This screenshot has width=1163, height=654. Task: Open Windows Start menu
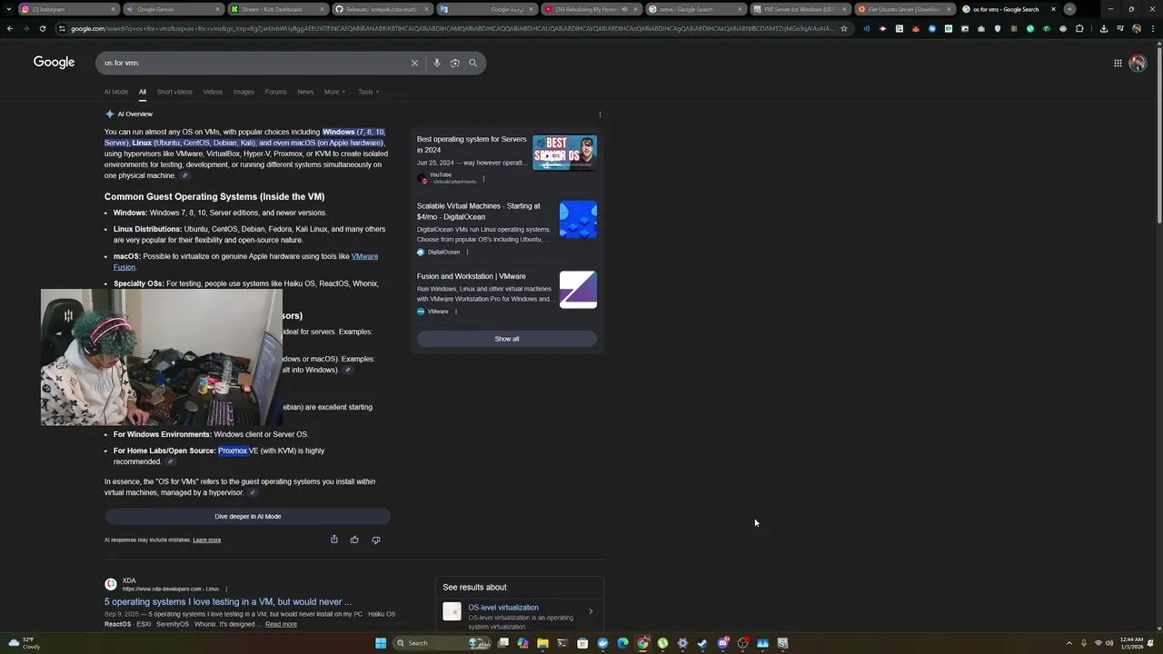click(381, 643)
